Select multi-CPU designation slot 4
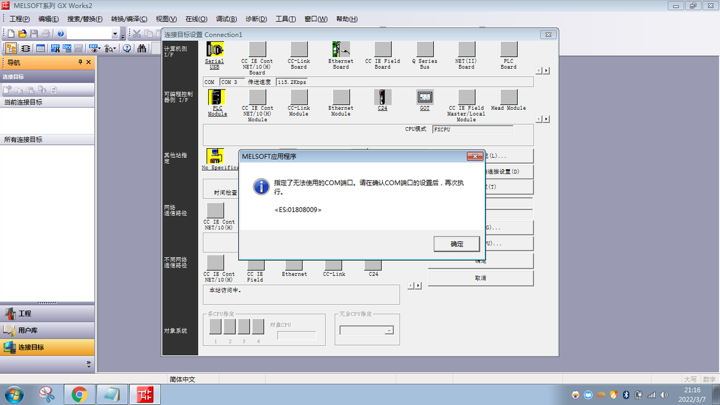Viewport: 720px width, 405px height. tap(257, 325)
